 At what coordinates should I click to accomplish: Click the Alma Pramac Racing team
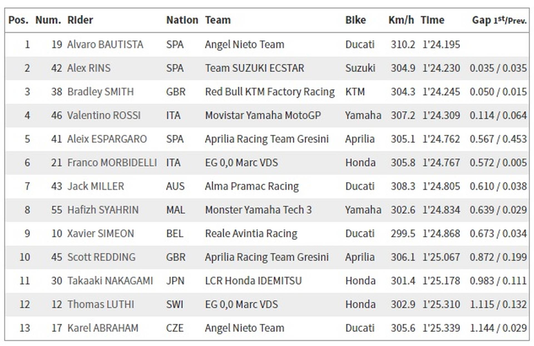[252, 186]
